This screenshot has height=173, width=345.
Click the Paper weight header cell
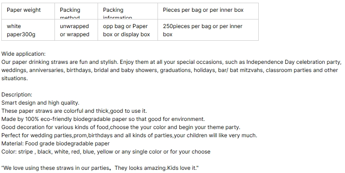(28, 11)
